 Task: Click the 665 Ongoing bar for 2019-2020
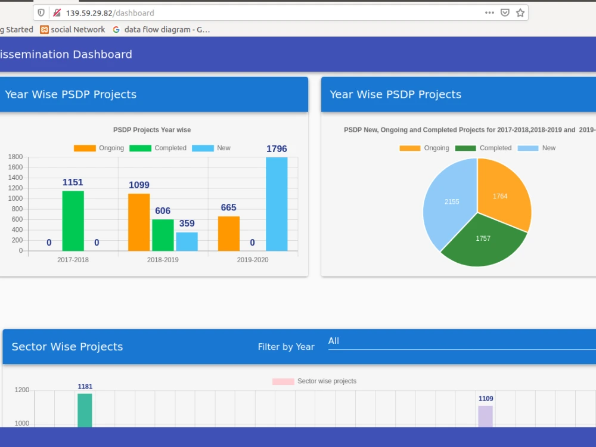pyautogui.click(x=229, y=234)
